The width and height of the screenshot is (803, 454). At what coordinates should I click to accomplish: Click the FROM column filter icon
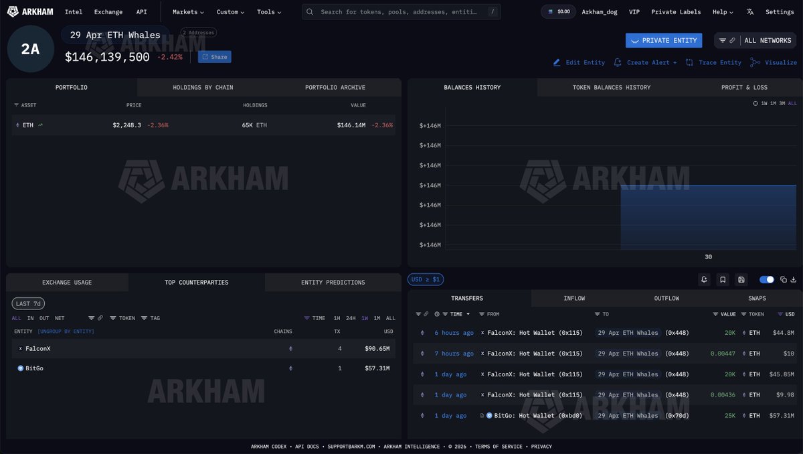[482, 314]
